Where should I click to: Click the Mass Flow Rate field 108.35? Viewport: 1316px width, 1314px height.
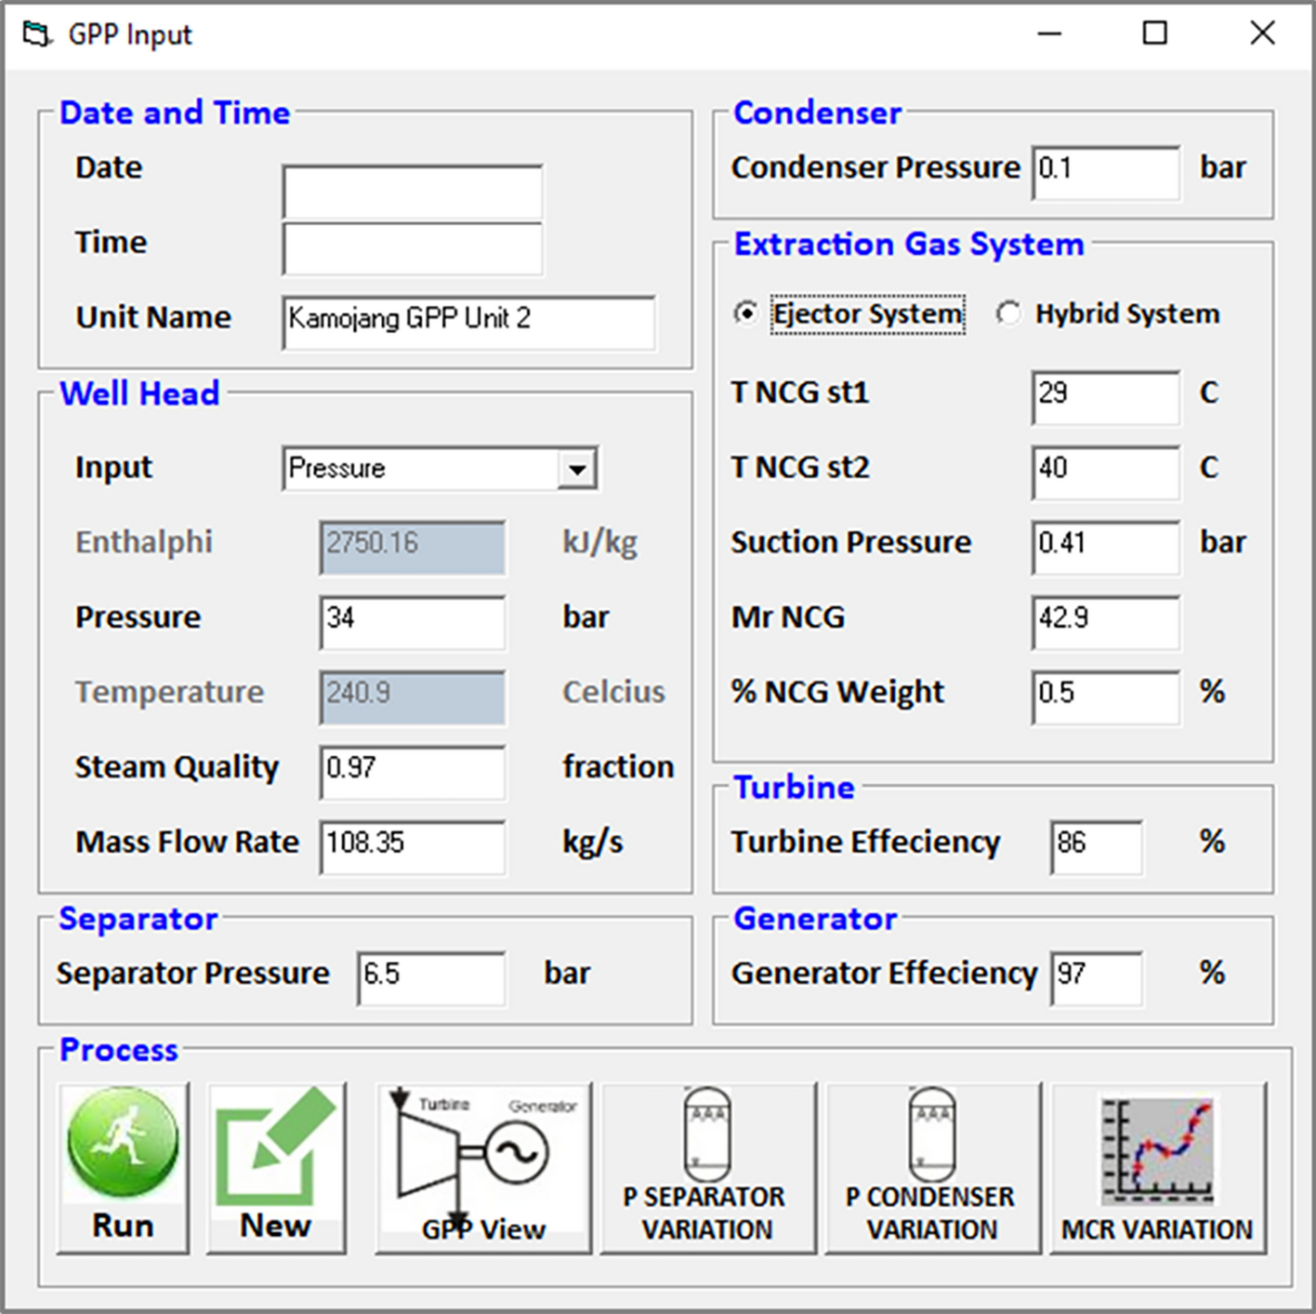[x=414, y=847]
